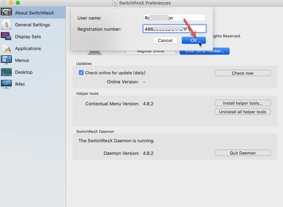
Task: Toggle Check online for update (daily)
Action: [x=81, y=73]
